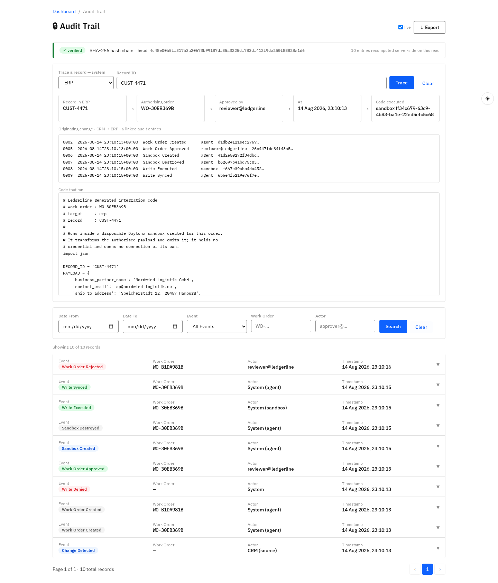Expand the Work Order Rejected row
Screen dimensions: 498x583
249,364
